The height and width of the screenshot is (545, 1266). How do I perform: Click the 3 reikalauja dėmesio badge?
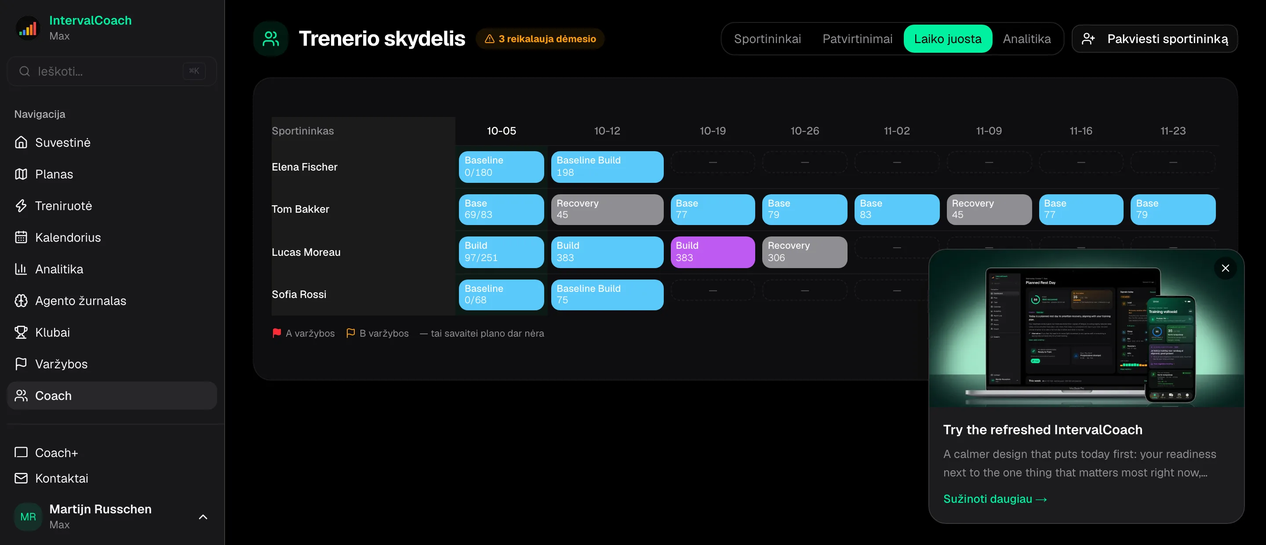pos(540,39)
